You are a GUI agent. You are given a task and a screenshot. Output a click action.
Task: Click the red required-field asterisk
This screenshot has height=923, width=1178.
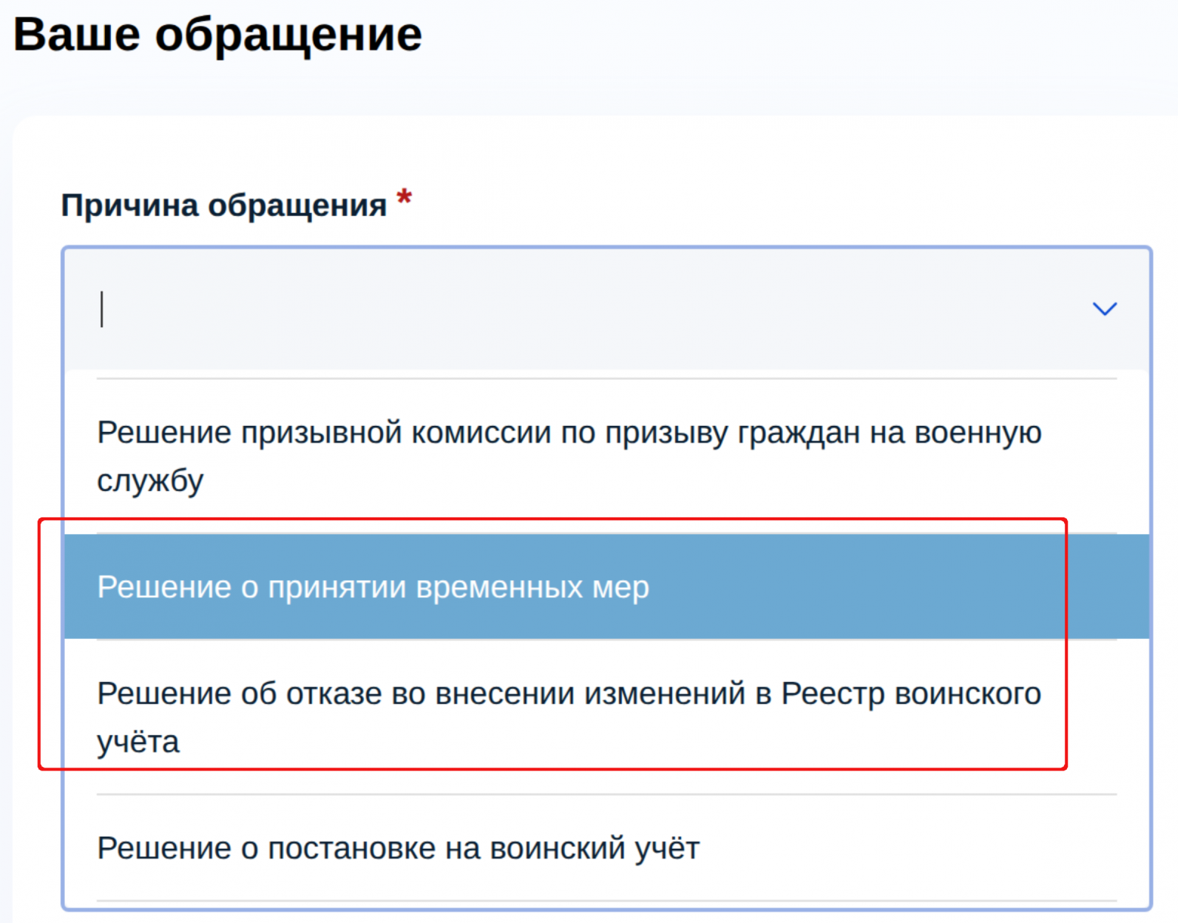point(405,200)
